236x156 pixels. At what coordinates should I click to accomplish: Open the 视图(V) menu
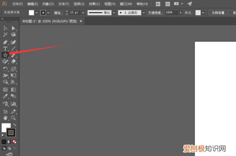point(110,4)
